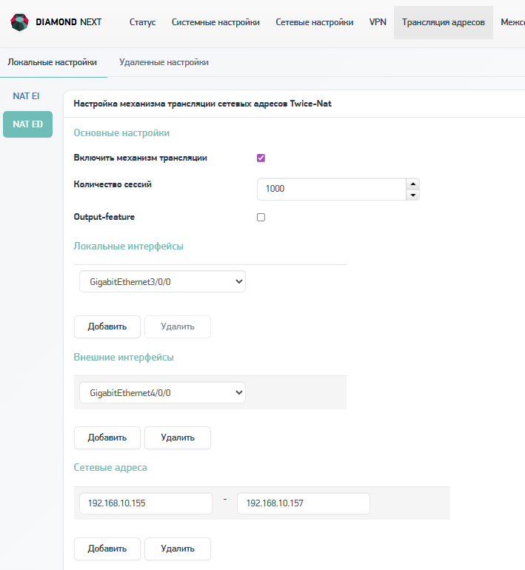Enable the Output-feature checkbox
The width and height of the screenshot is (525, 570).
coord(261,217)
